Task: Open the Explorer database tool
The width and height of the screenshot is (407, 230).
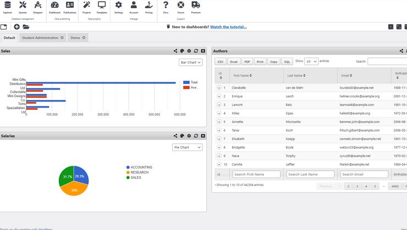Action: (8, 7)
